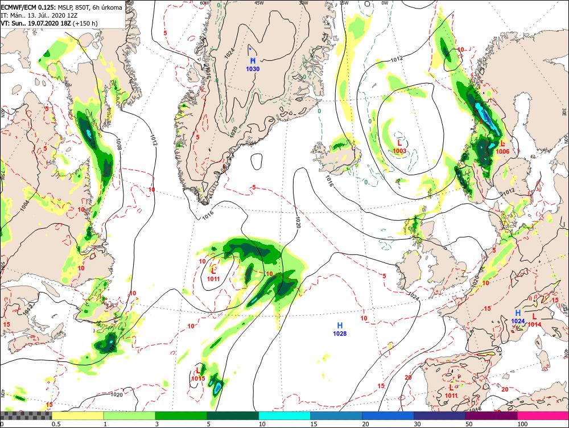This screenshot has width=569, height=428.
Task: Click the pink 100+ legend swatch
Action: point(543,415)
